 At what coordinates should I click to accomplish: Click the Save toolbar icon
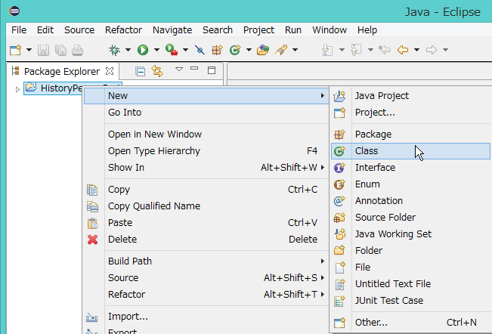tap(43, 50)
